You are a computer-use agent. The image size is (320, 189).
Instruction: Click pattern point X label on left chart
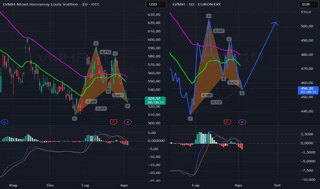point(75,119)
